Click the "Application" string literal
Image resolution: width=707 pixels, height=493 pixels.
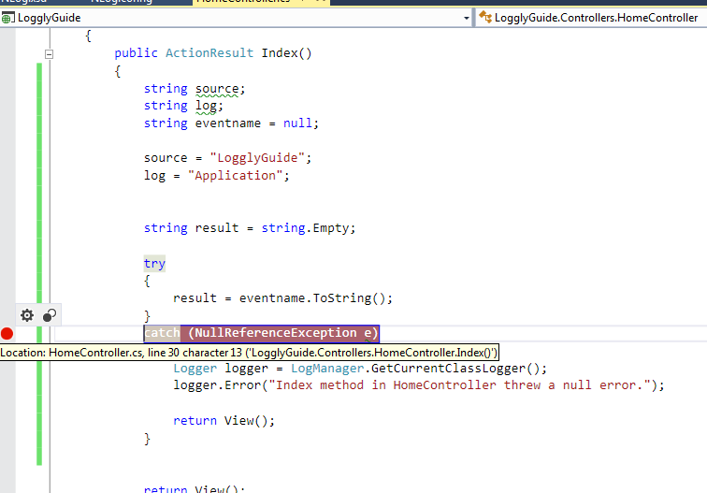point(238,175)
